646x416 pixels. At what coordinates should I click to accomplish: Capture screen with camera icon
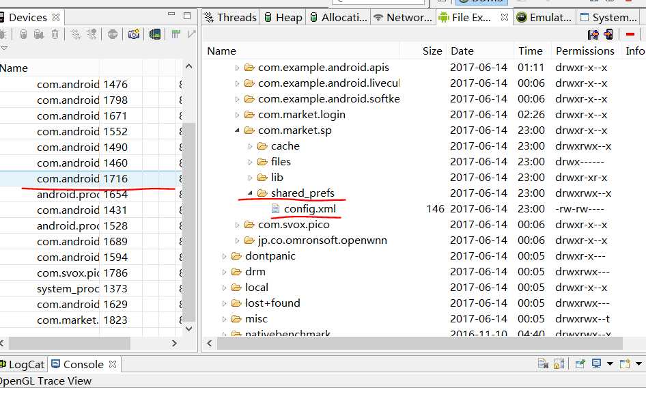133,34
